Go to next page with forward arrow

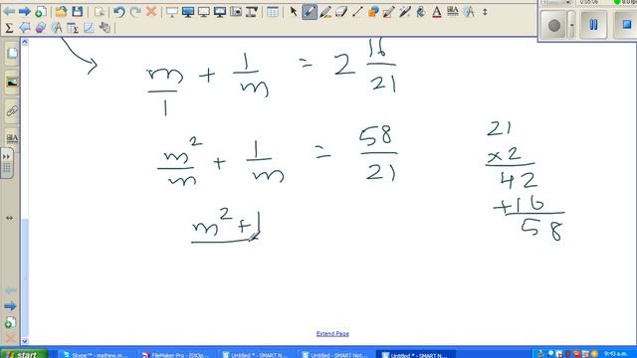click(24, 11)
